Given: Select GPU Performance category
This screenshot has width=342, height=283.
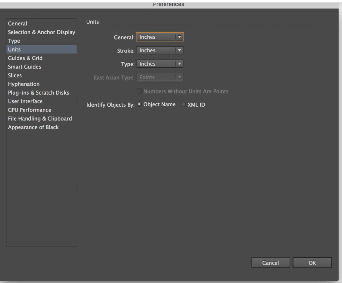Looking at the screenshot, I should click(x=41, y=110).
